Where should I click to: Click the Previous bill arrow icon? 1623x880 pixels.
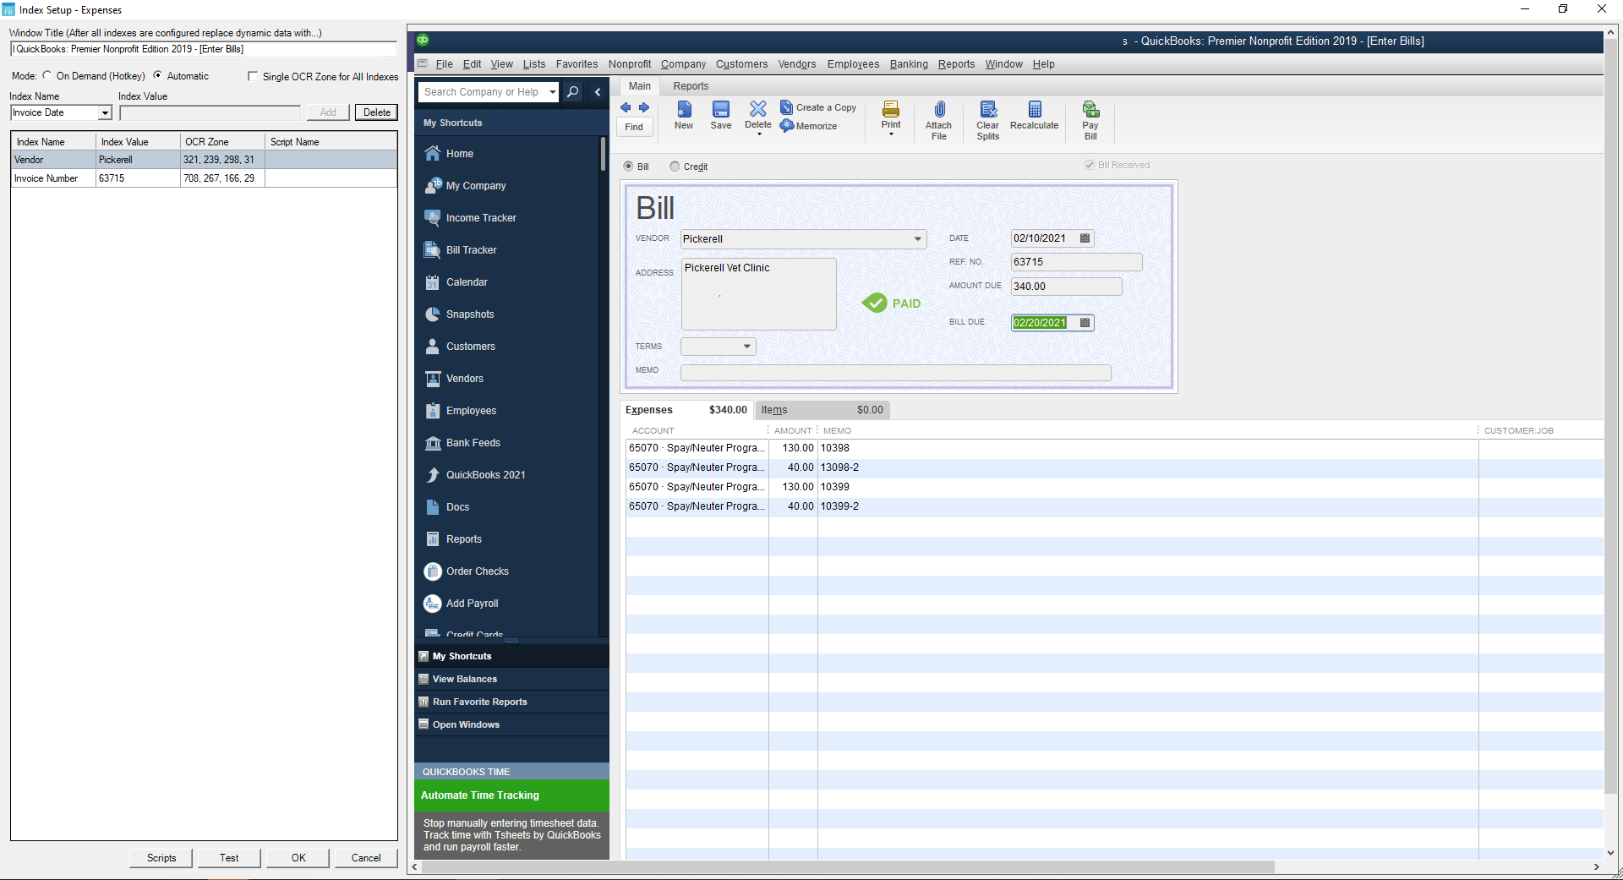point(626,107)
